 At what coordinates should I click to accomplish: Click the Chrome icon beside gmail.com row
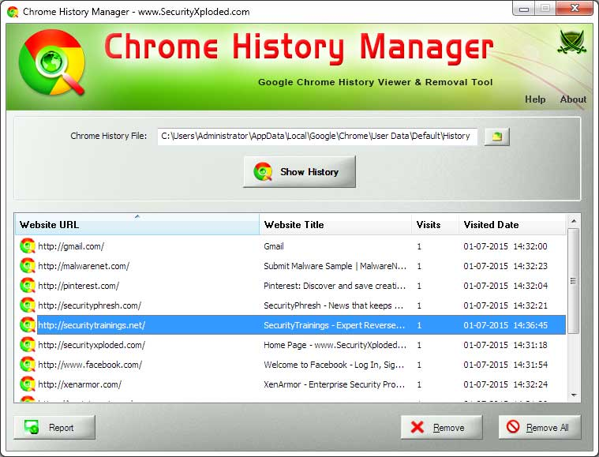(x=27, y=246)
